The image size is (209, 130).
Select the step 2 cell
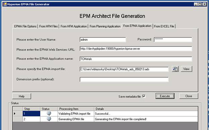click(x=31, y=119)
